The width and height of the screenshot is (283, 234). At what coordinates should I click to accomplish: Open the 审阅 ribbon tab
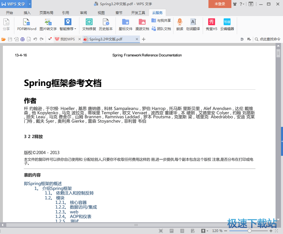pos(83,13)
